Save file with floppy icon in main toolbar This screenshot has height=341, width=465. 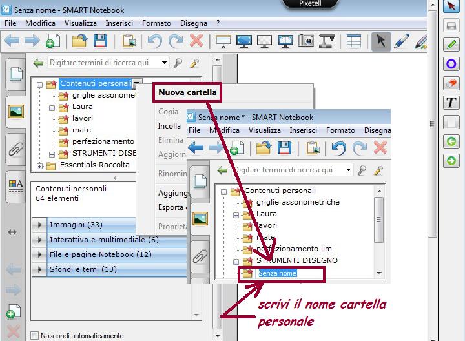[100, 41]
